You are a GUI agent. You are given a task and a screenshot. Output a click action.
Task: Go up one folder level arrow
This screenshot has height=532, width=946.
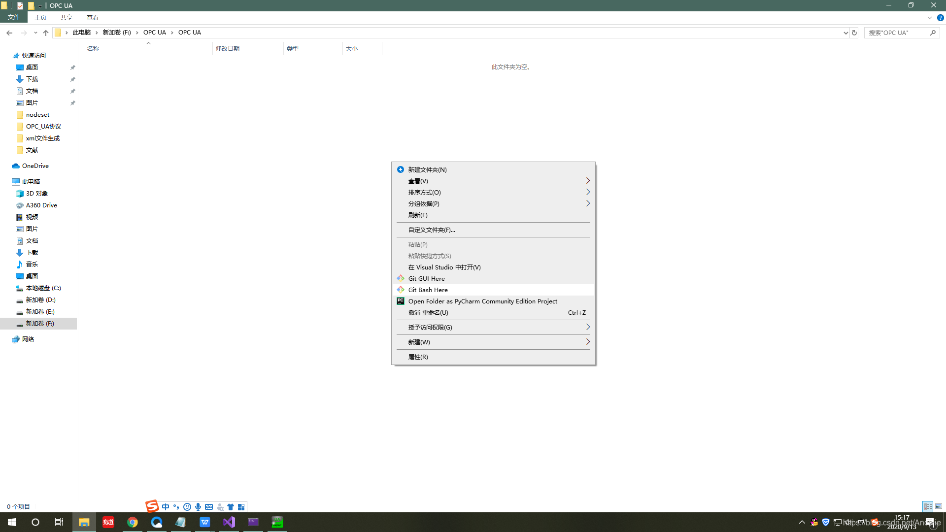tap(46, 33)
